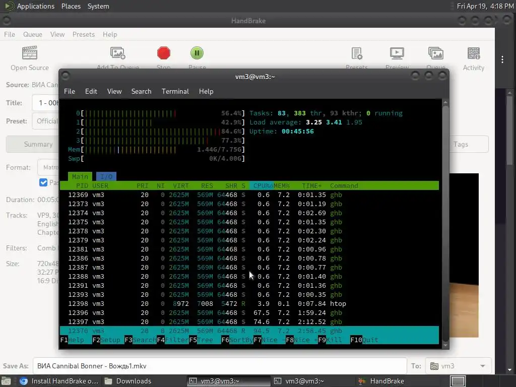Image resolution: width=516 pixels, height=387 pixels.
Task: Click workspace switcher in bottom panel
Action: (x=458, y=381)
